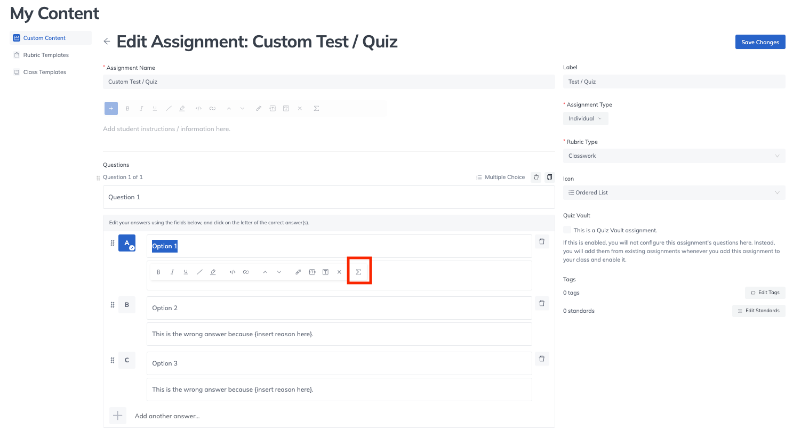Open Class Templates in the sidebar
The height and width of the screenshot is (430, 793).
[x=45, y=72]
